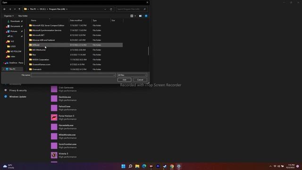Screen dimensions: 302x170
Task: Select Harvestella.exe in the Settings app list
Action: [66, 125]
